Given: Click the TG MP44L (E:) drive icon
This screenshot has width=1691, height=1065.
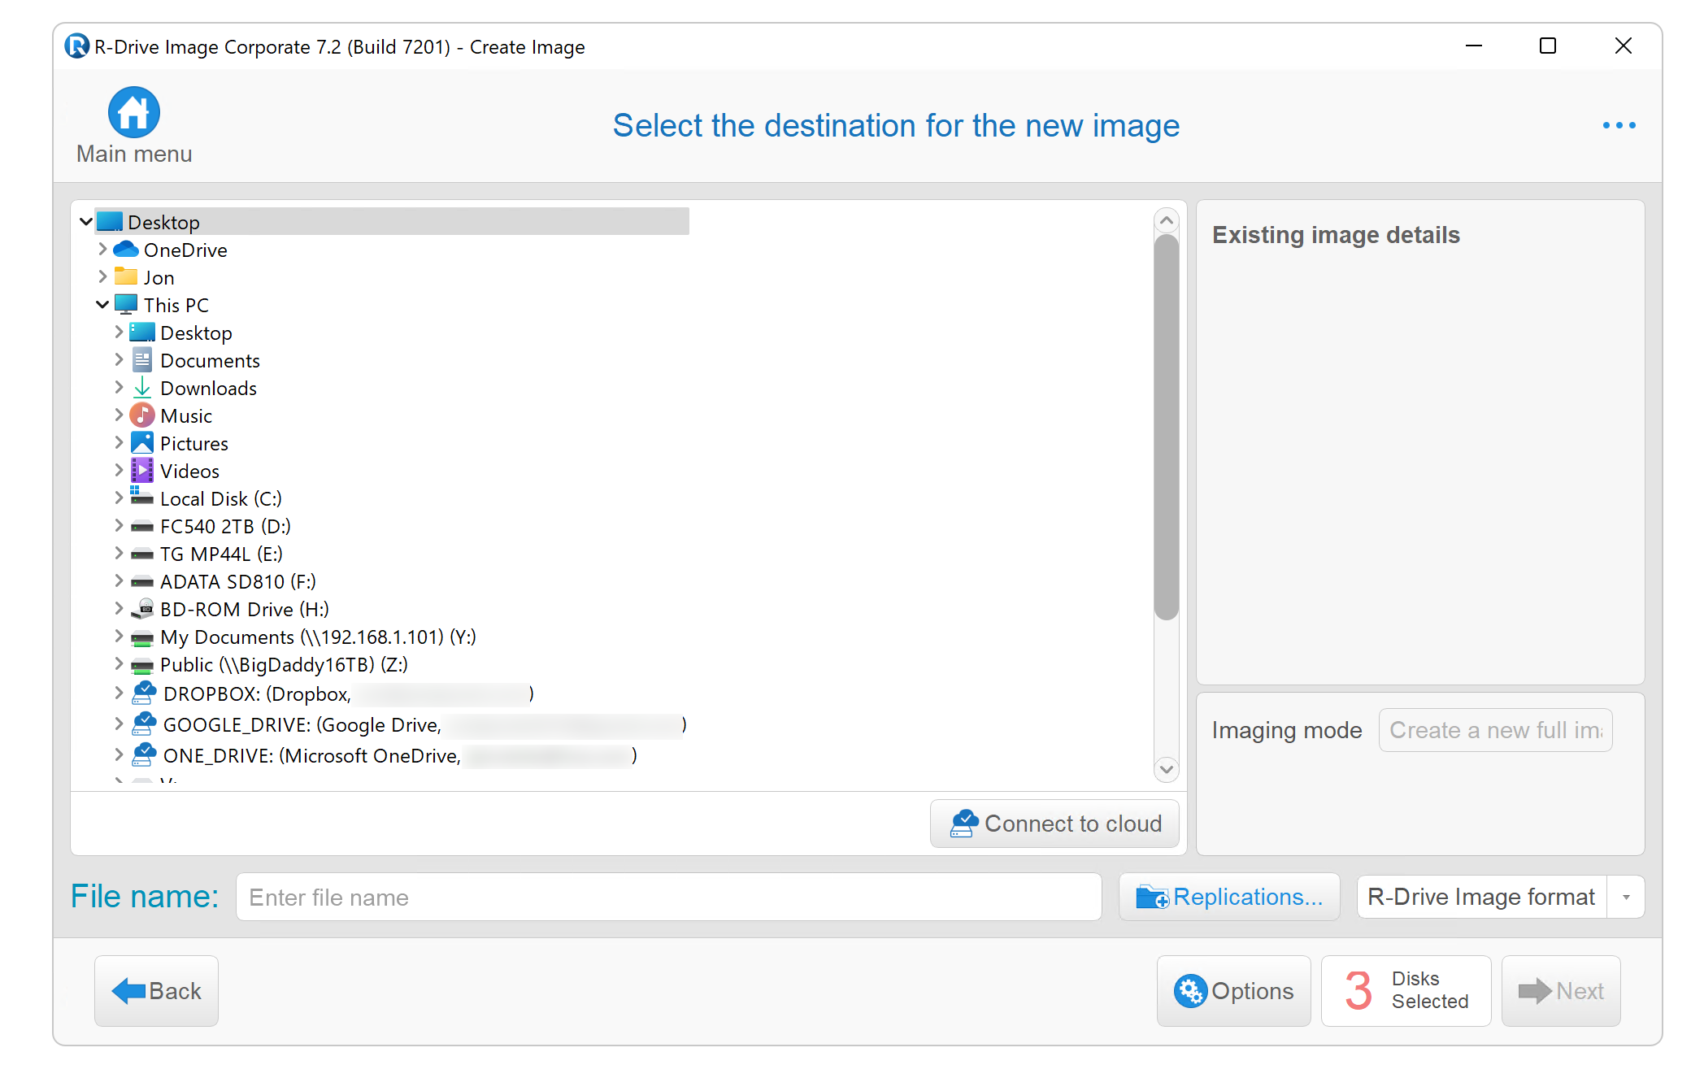Looking at the screenshot, I should coord(142,554).
